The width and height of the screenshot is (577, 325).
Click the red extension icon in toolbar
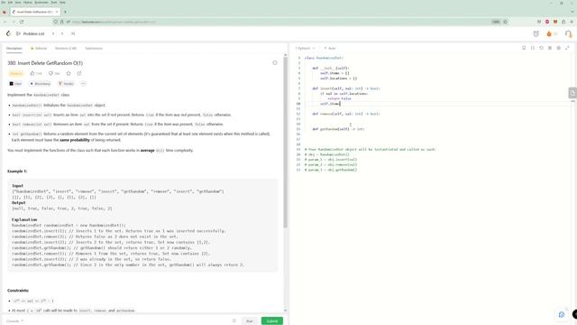click(x=547, y=22)
